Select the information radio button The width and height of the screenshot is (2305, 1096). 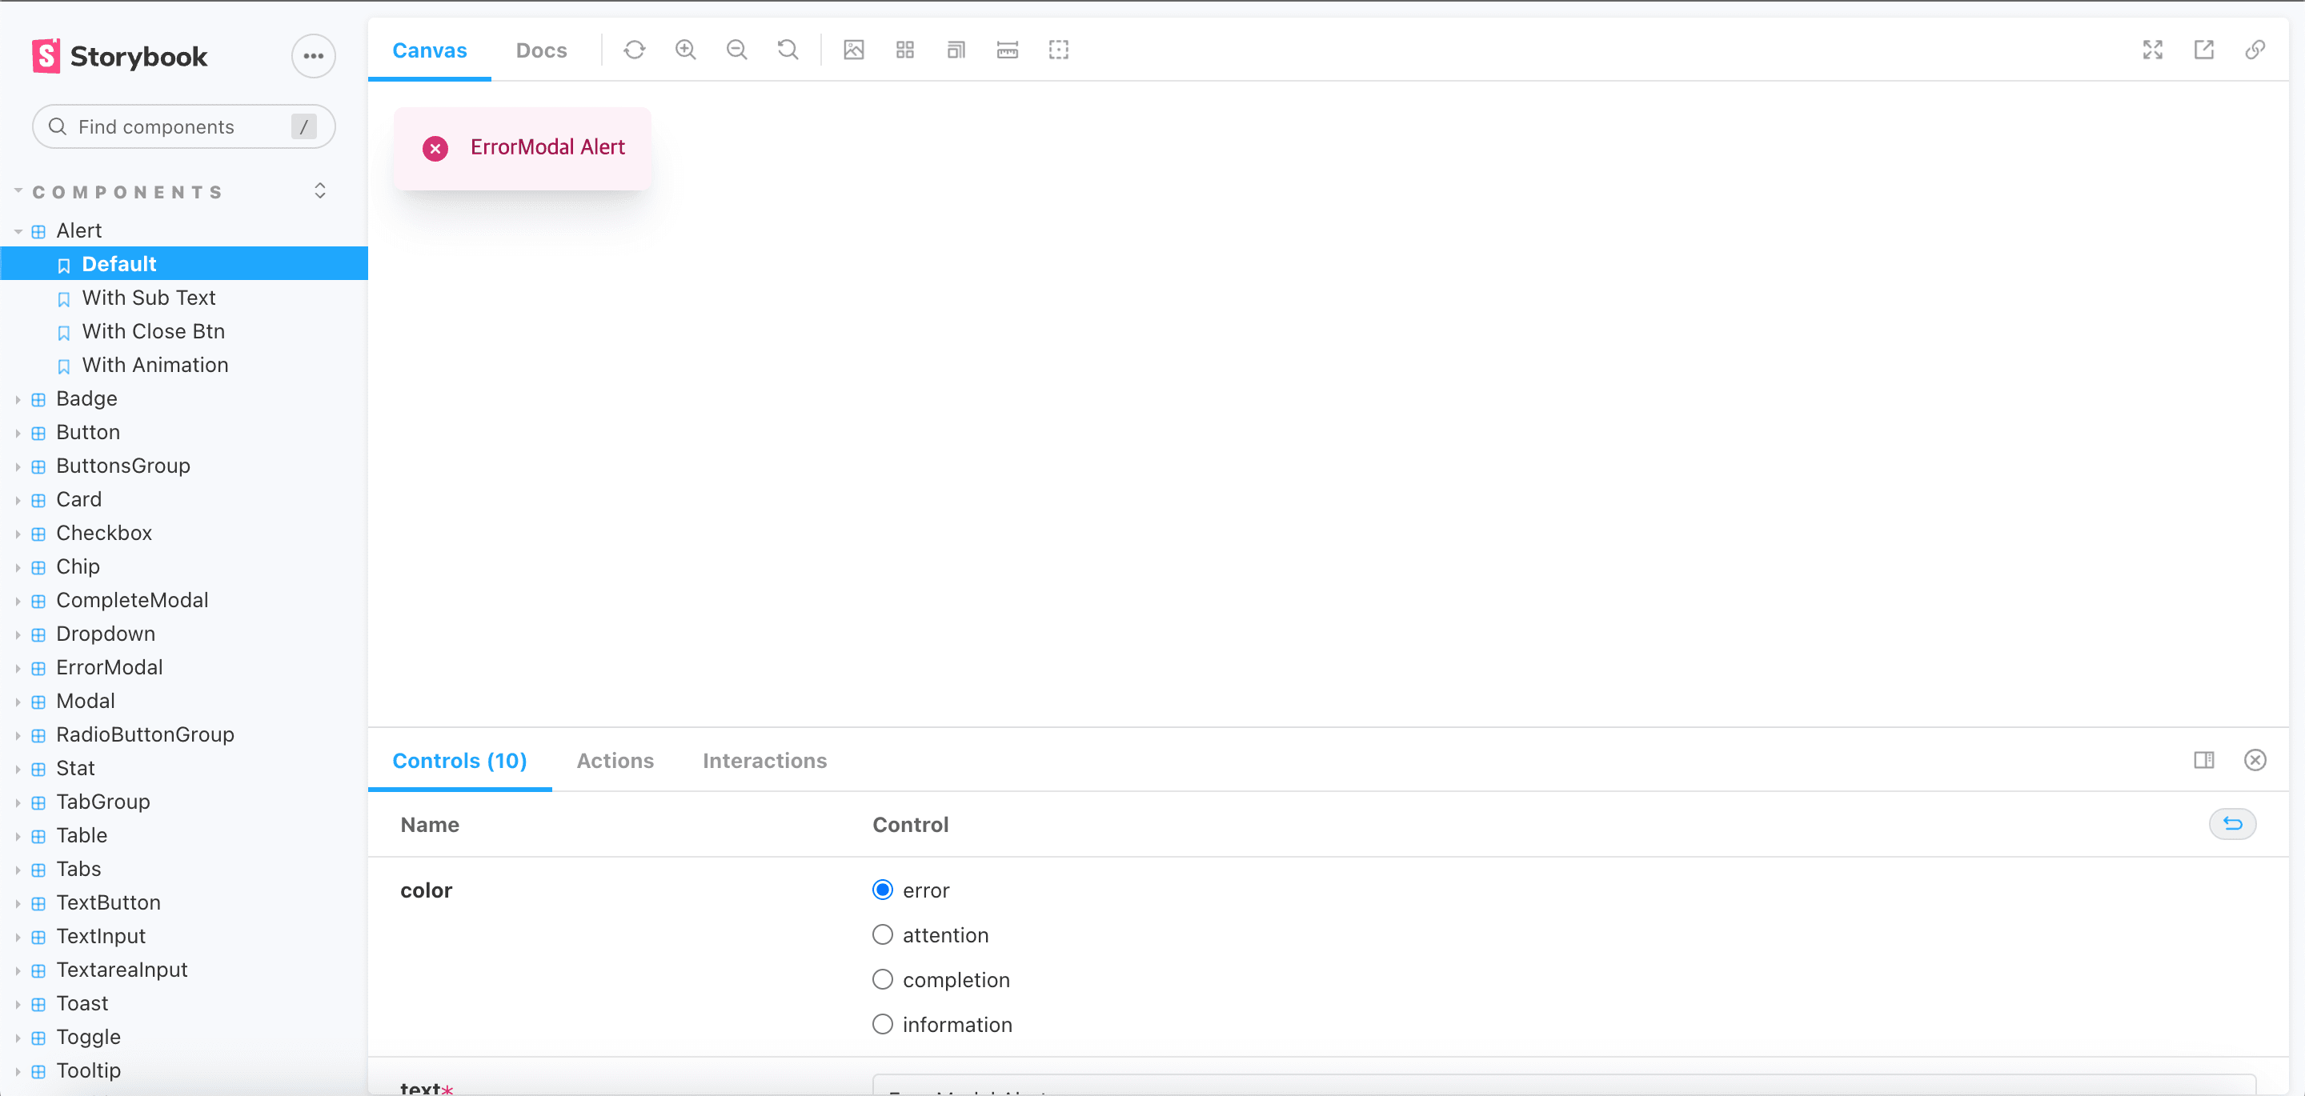point(882,1024)
